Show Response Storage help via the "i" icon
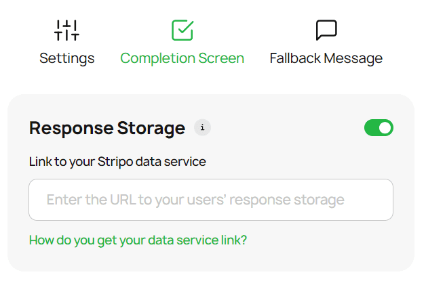 (x=202, y=127)
